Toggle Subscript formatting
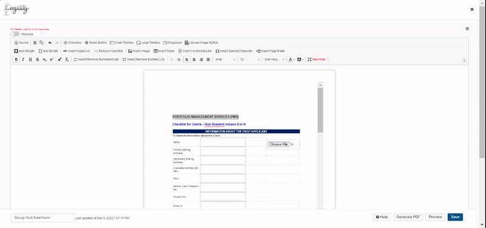Screen dimensions: 486x228 (x=44, y=59)
